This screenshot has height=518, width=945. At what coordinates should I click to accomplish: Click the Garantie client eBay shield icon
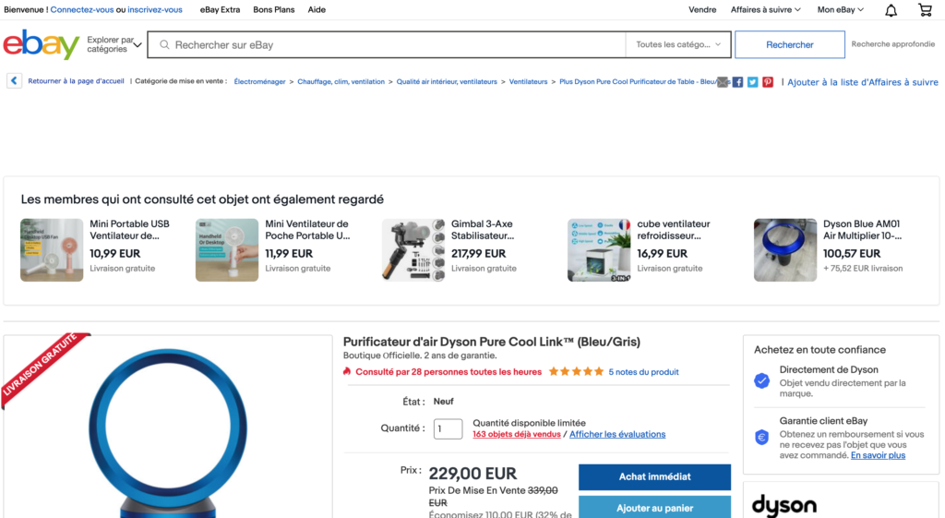click(761, 437)
